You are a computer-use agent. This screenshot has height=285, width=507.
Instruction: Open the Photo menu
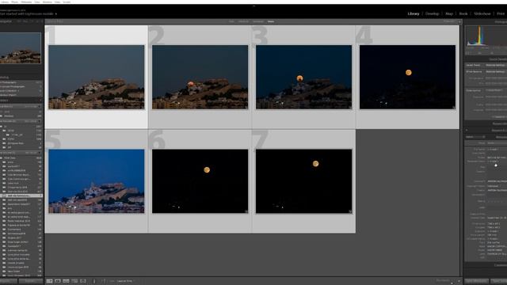14,2
